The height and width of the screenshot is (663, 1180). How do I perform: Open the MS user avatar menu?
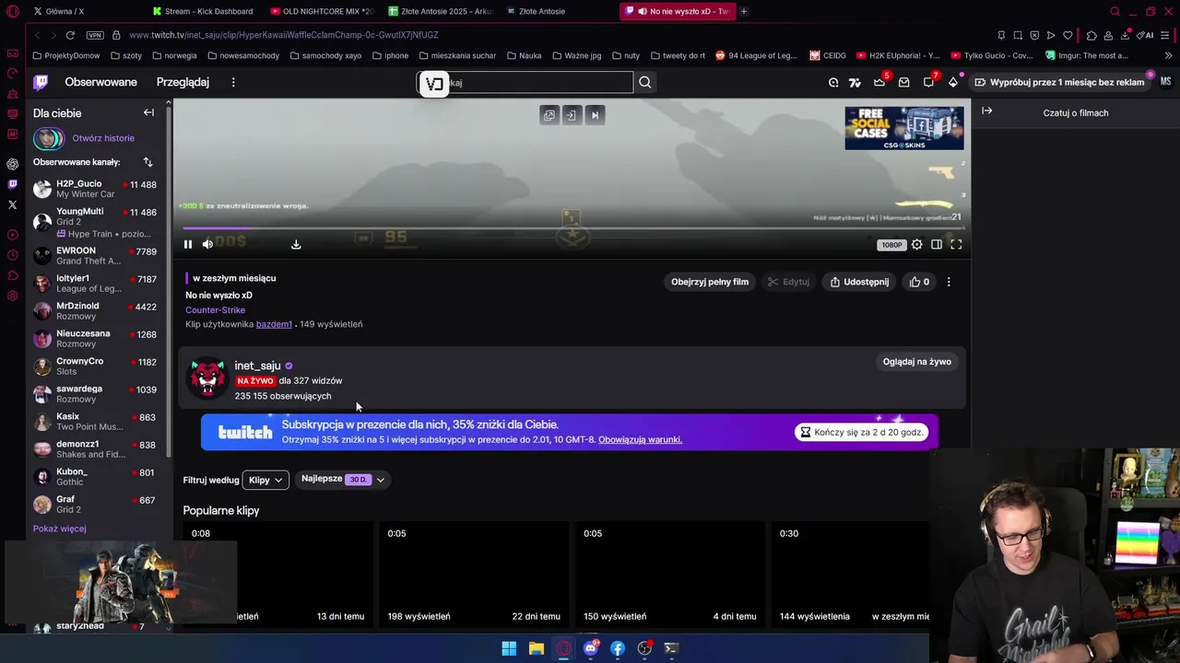coord(1165,82)
